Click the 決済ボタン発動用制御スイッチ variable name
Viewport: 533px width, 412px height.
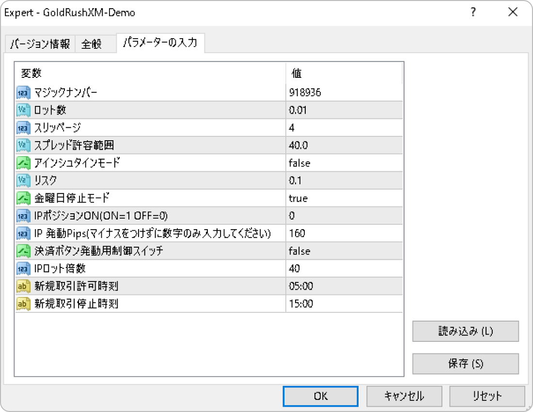pyautogui.click(x=98, y=251)
